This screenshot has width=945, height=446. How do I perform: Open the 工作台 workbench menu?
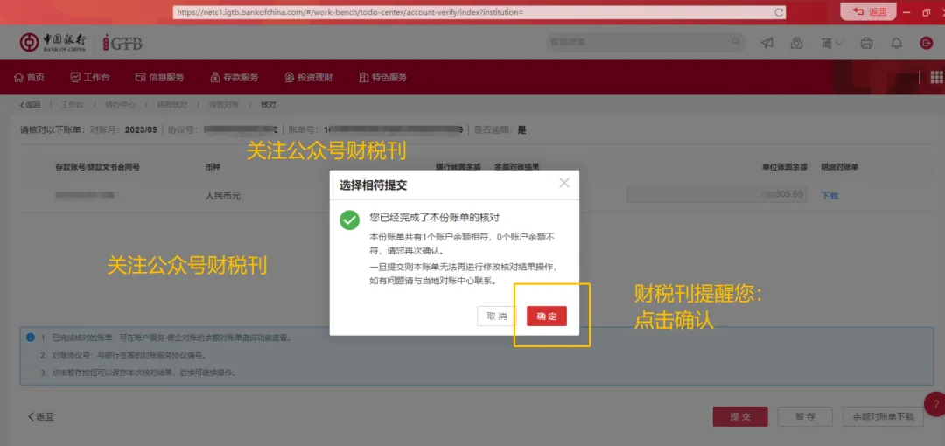(90, 77)
